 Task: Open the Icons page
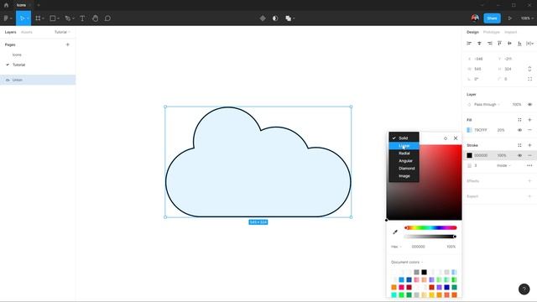(x=17, y=55)
